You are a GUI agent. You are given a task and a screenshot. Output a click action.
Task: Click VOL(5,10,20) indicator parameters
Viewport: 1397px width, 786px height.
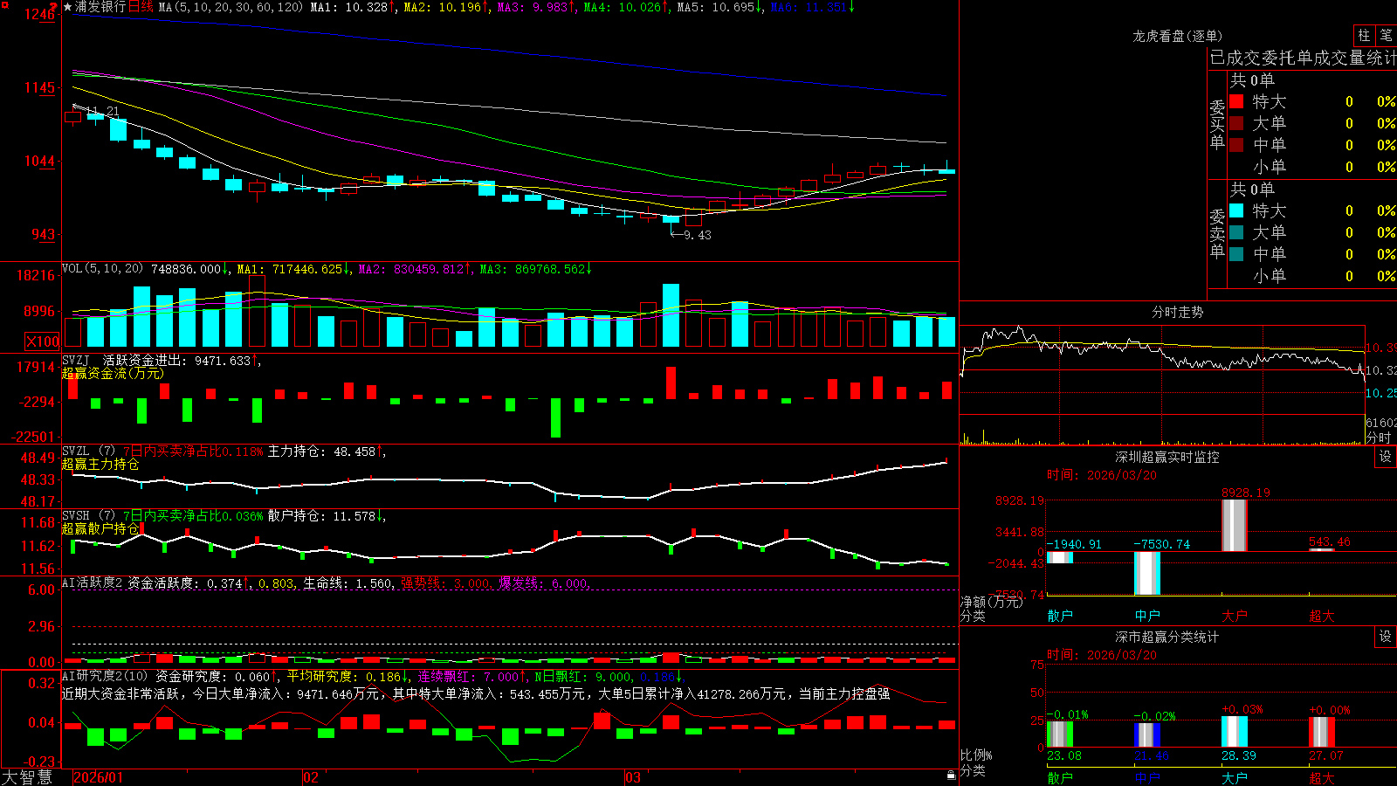coord(102,269)
